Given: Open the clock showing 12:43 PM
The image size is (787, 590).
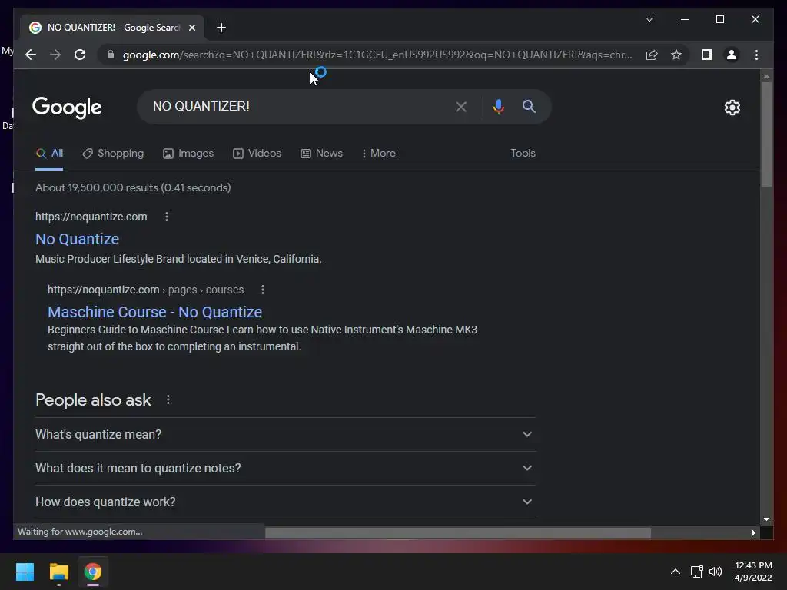Looking at the screenshot, I should (x=753, y=572).
